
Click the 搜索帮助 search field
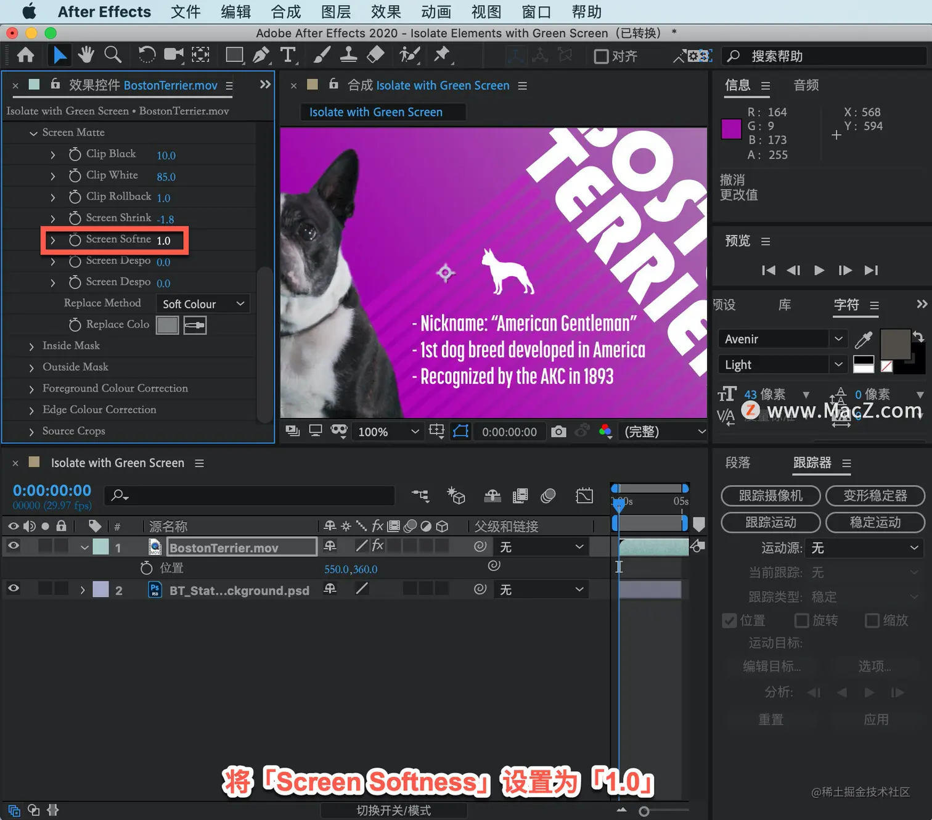pos(824,56)
